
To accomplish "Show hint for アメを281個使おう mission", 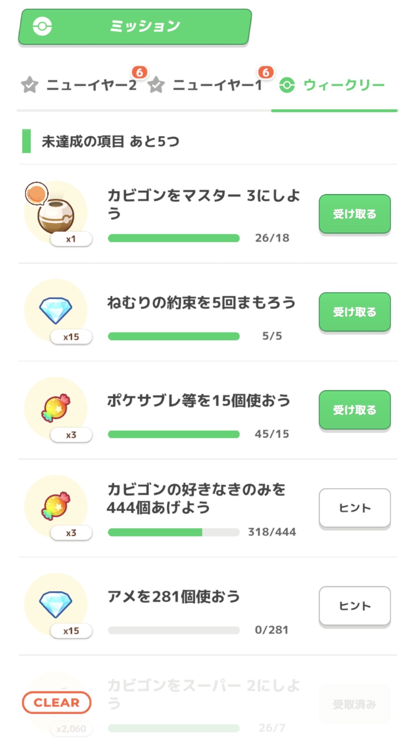I will [x=354, y=606].
